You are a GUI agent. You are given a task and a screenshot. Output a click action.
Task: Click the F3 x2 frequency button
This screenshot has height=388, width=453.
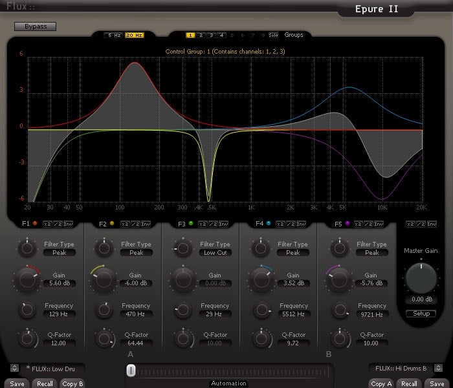tap(203, 224)
